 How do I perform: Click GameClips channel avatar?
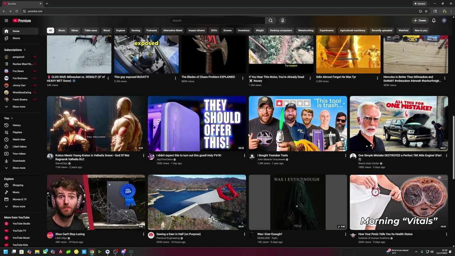pos(50,156)
